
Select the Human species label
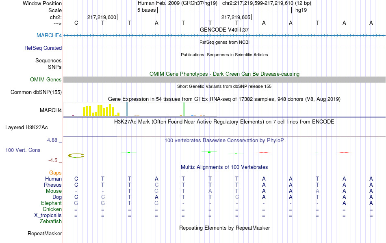[53, 179]
